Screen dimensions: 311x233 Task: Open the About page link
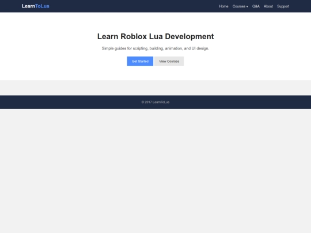268,6
